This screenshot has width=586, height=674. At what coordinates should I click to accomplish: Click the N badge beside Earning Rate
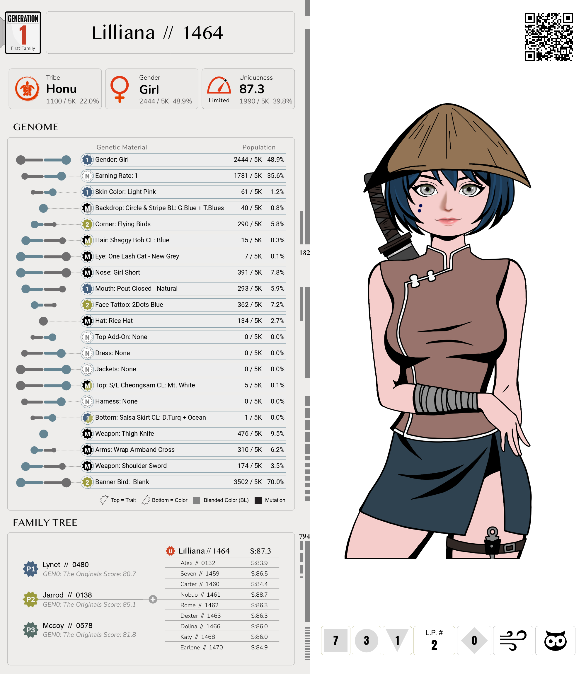(87, 176)
